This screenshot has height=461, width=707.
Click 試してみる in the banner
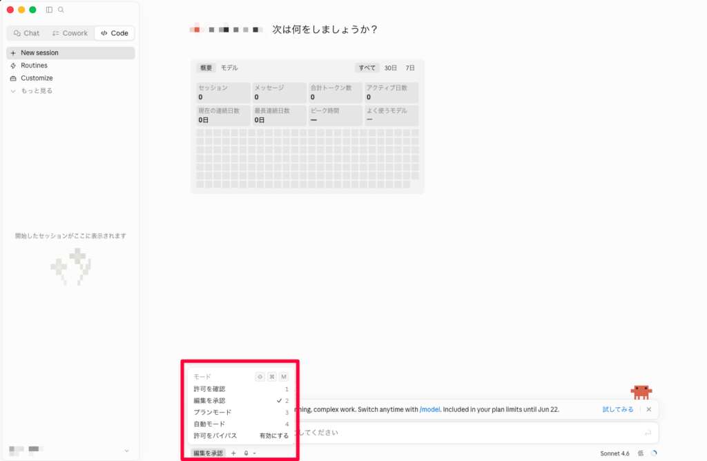pyautogui.click(x=618, y=410)
